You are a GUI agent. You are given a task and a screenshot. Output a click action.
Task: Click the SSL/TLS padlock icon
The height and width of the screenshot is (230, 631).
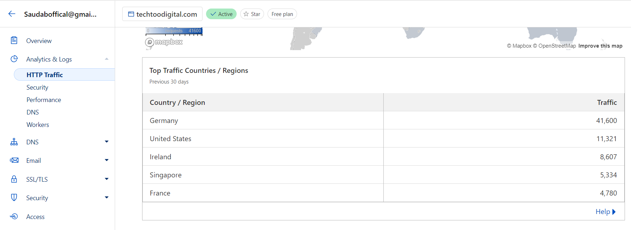tap(14, 179)
